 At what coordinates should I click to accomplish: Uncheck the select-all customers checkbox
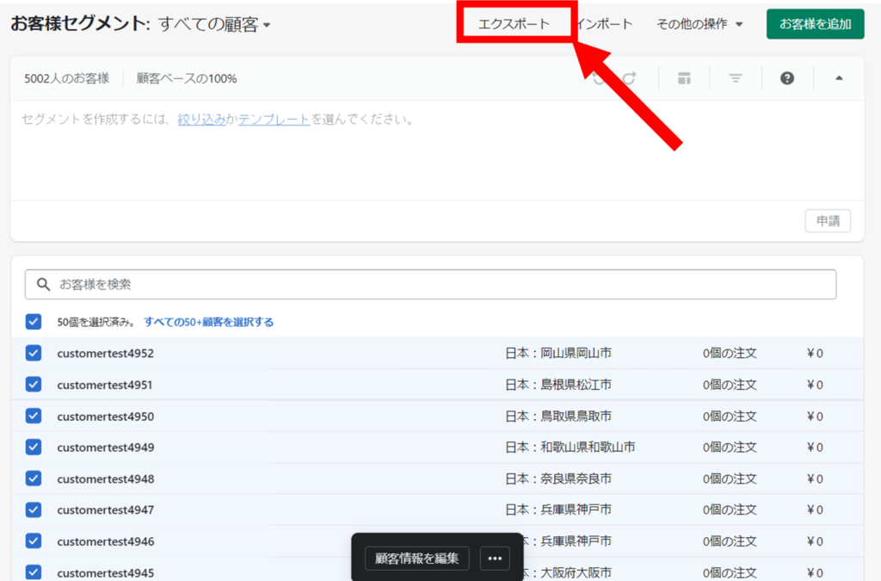(34, 322)
